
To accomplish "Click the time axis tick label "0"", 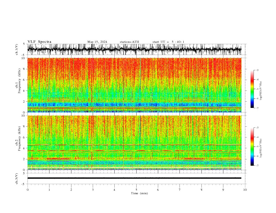I will [28, 190].
